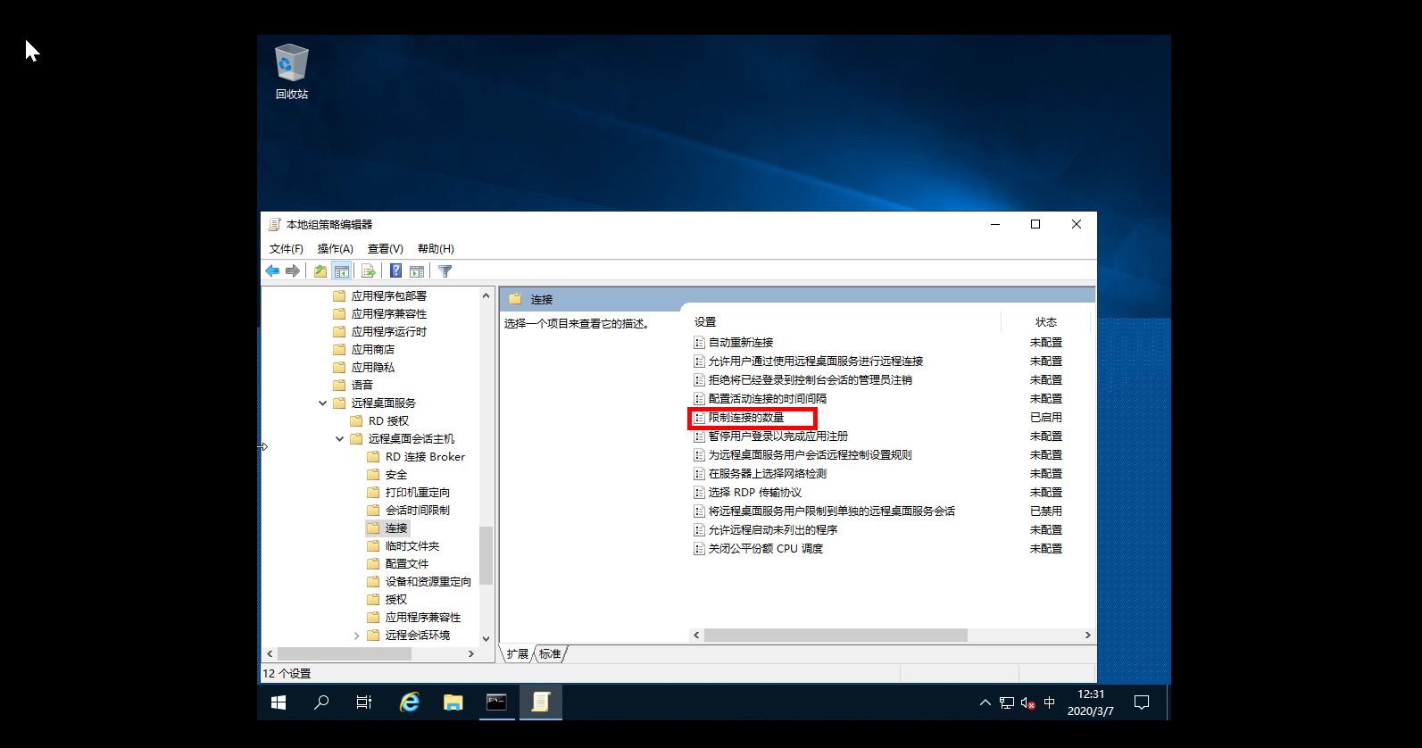
Task: Click the folder icon beside 语音
Action: point(339,386)
